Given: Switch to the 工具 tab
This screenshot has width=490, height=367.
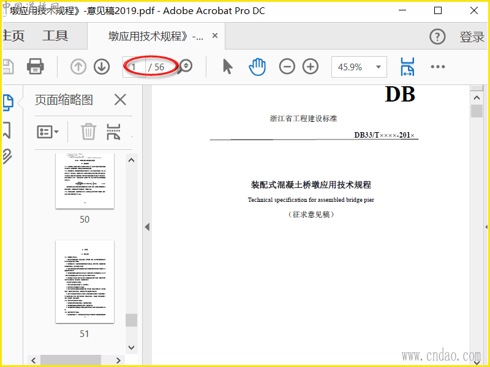Looking at the screenshot, I should point(55,35).
